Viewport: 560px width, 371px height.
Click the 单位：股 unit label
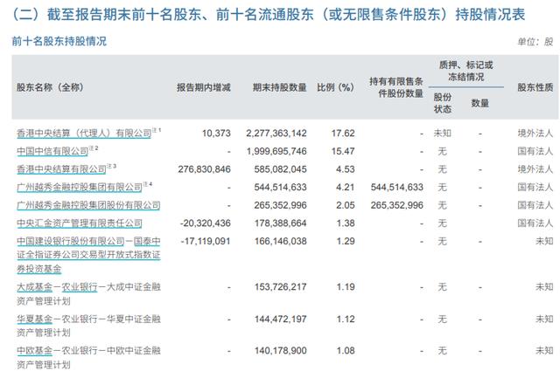coord(535,41)
